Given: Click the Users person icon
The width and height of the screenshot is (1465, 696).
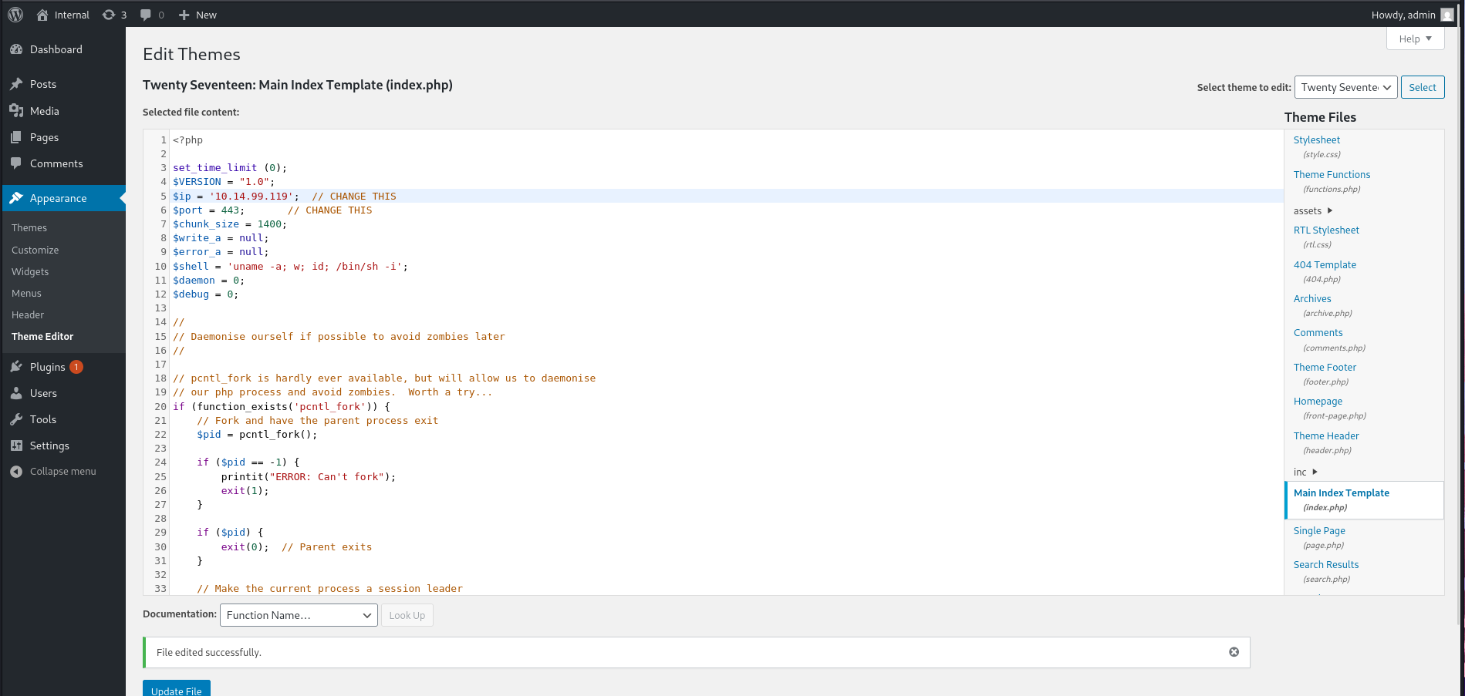Looking at the screenshot, I should [x=16, y=393].
